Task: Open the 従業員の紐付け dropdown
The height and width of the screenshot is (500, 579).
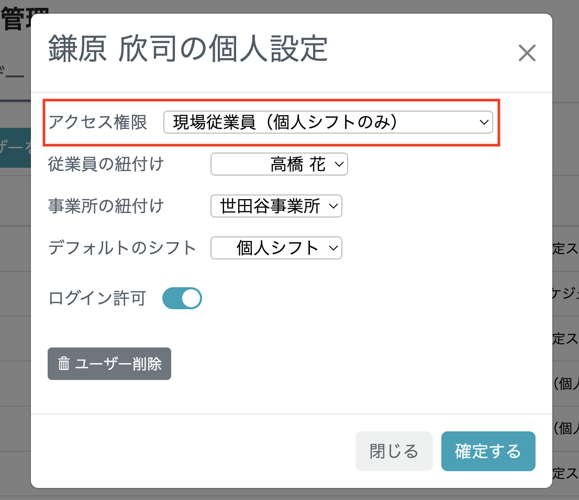Action: 279,164
